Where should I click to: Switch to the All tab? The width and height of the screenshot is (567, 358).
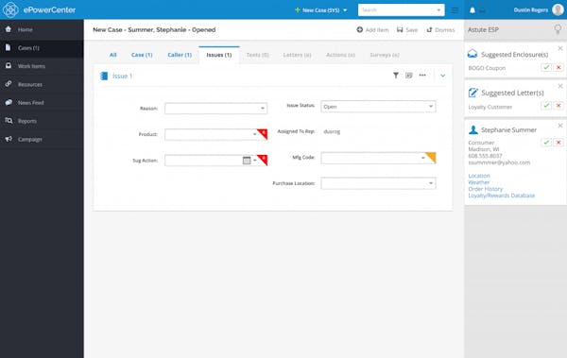112,55
